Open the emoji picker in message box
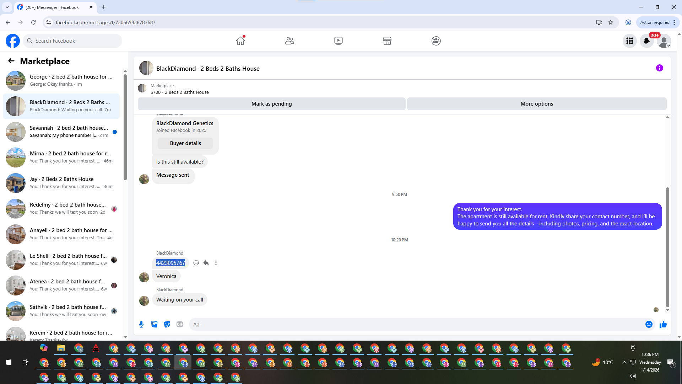Image resolution: width=682 pixels, height=384 pixels. point(649,324)
